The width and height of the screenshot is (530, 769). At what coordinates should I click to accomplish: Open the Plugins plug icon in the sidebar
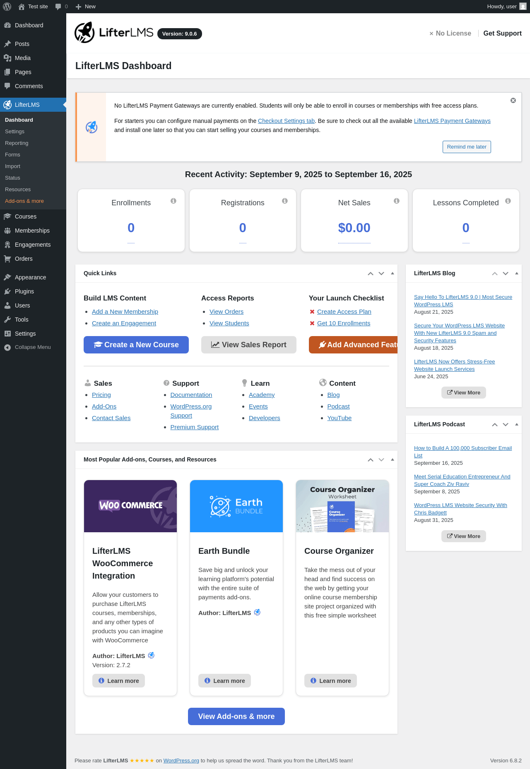click(7, 291)
